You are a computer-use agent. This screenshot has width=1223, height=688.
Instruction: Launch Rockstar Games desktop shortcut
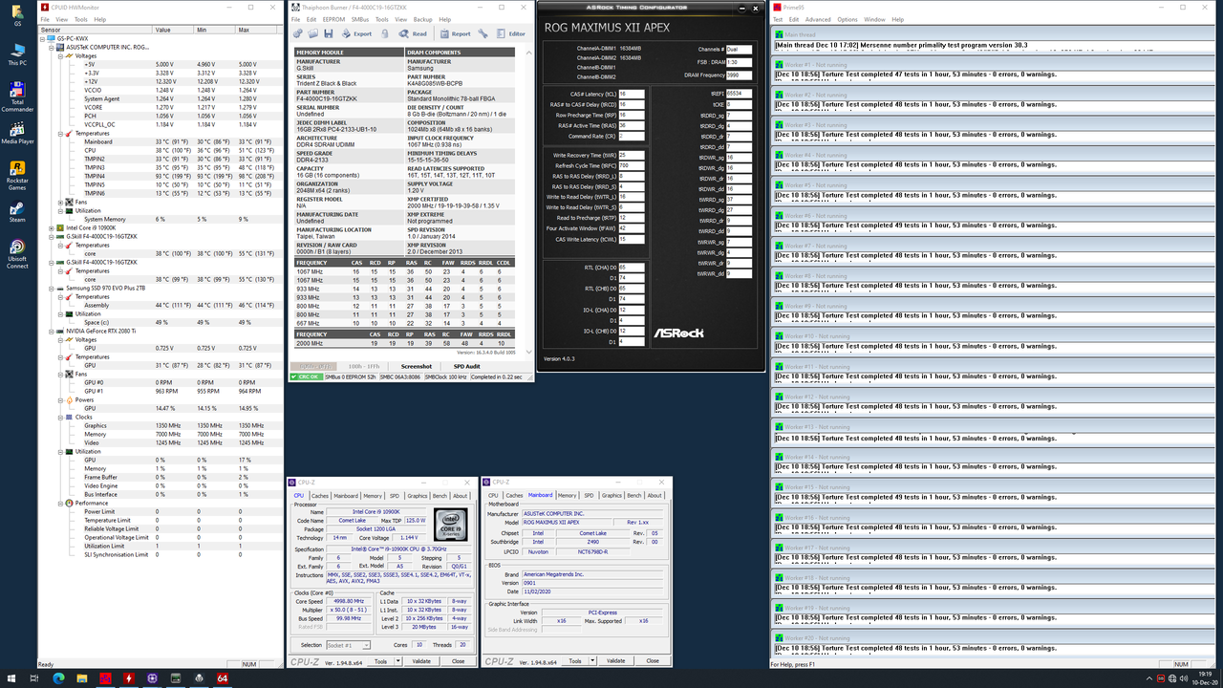17,175
